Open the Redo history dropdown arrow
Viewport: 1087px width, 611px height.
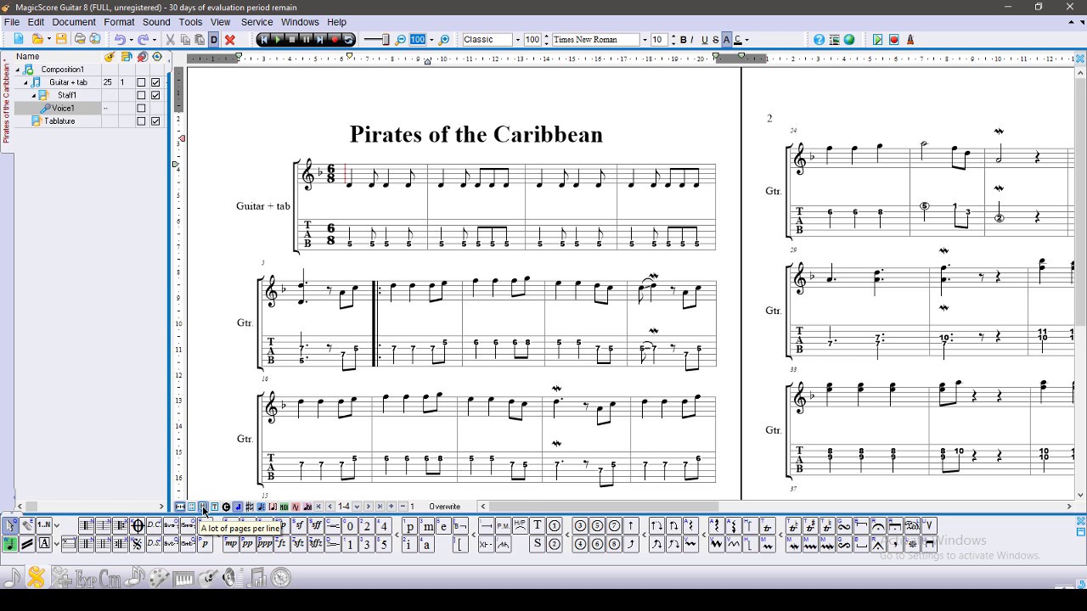tap(154, 40)
